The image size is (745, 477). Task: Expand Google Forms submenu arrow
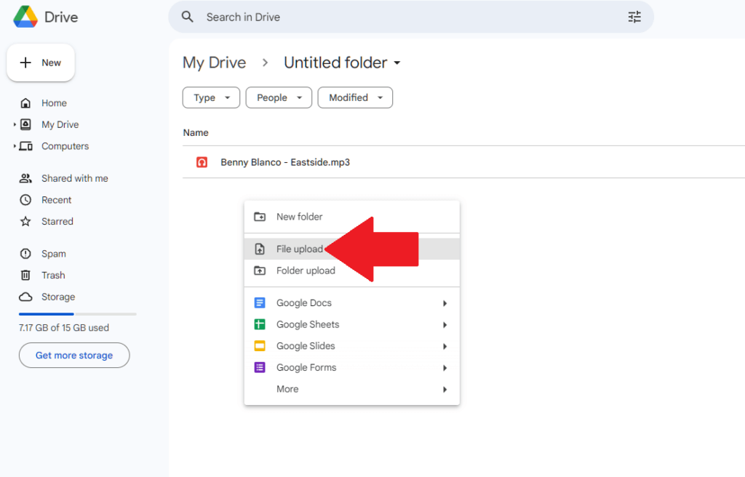[x=445, y=368]
